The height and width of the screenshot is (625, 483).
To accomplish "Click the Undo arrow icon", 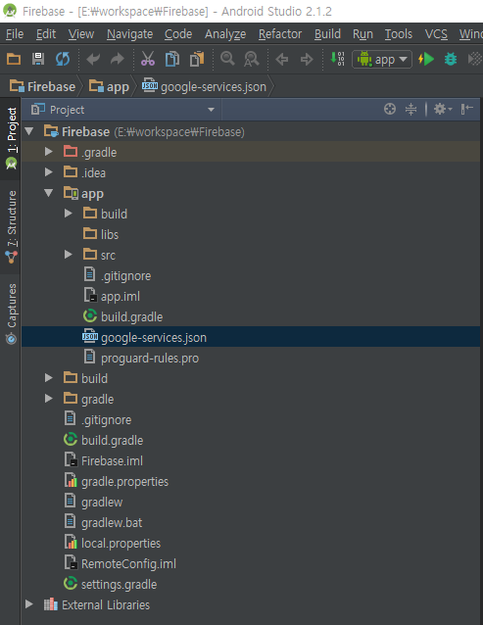I will point(93,59).
